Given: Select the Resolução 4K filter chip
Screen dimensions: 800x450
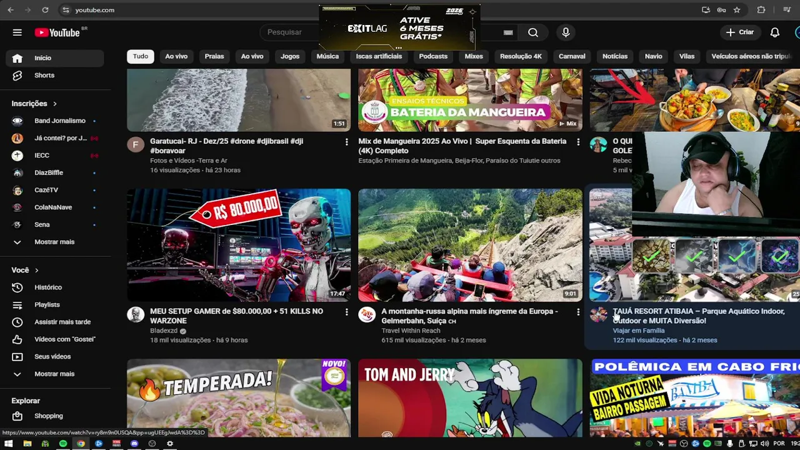Looking at the screenshot, I should pyautogui.click(x=521, y=56).
